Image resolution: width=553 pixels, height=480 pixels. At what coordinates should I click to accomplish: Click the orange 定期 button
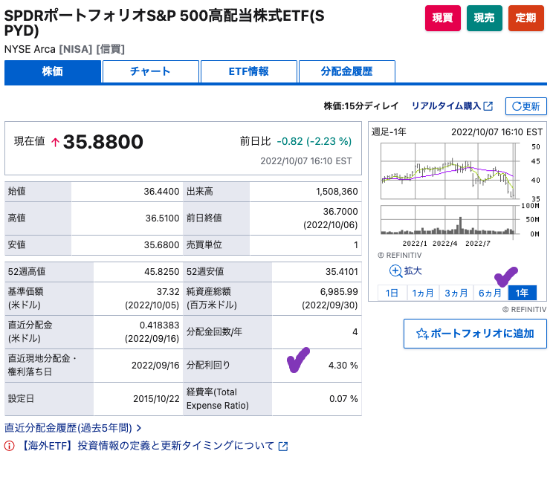pyautogui.click(x=525, y=18)
